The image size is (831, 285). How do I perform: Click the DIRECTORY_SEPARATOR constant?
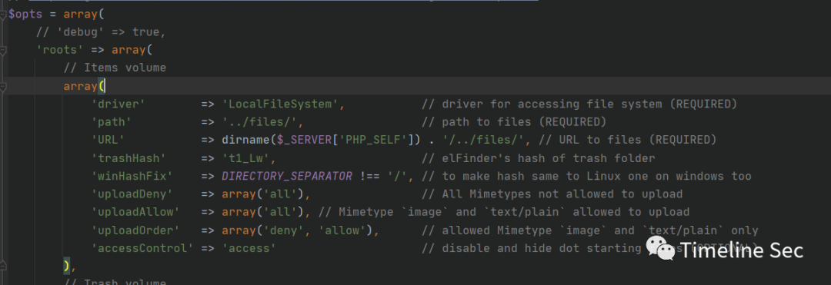coord(287,176)
